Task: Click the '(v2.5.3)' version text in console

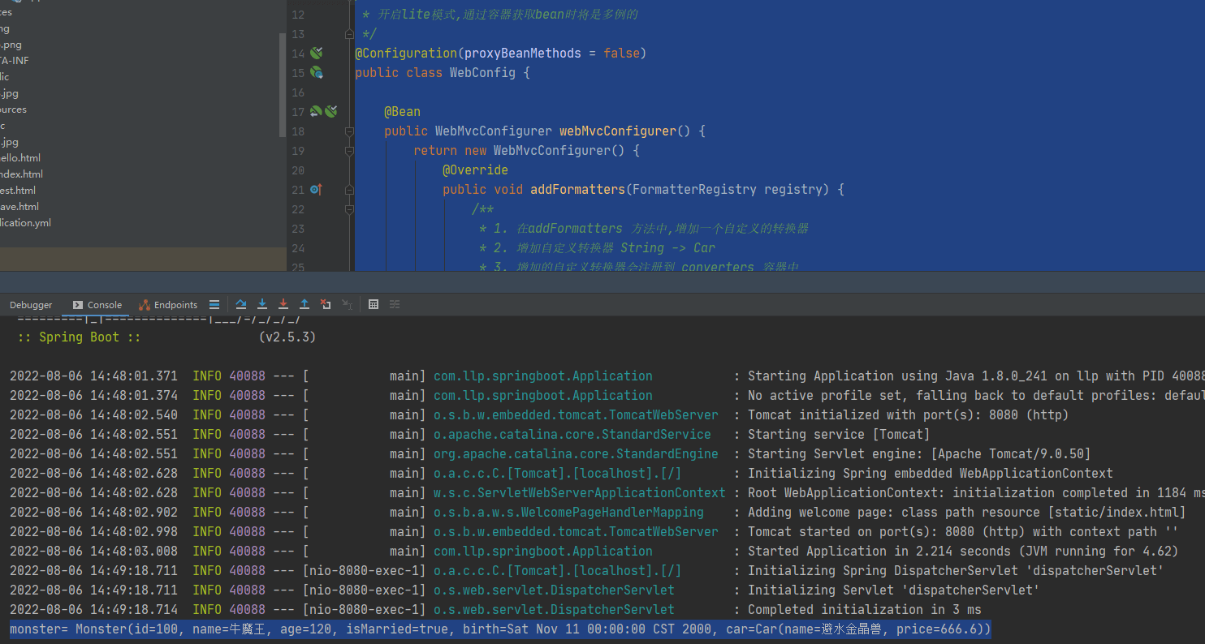Action: [287, 337]
